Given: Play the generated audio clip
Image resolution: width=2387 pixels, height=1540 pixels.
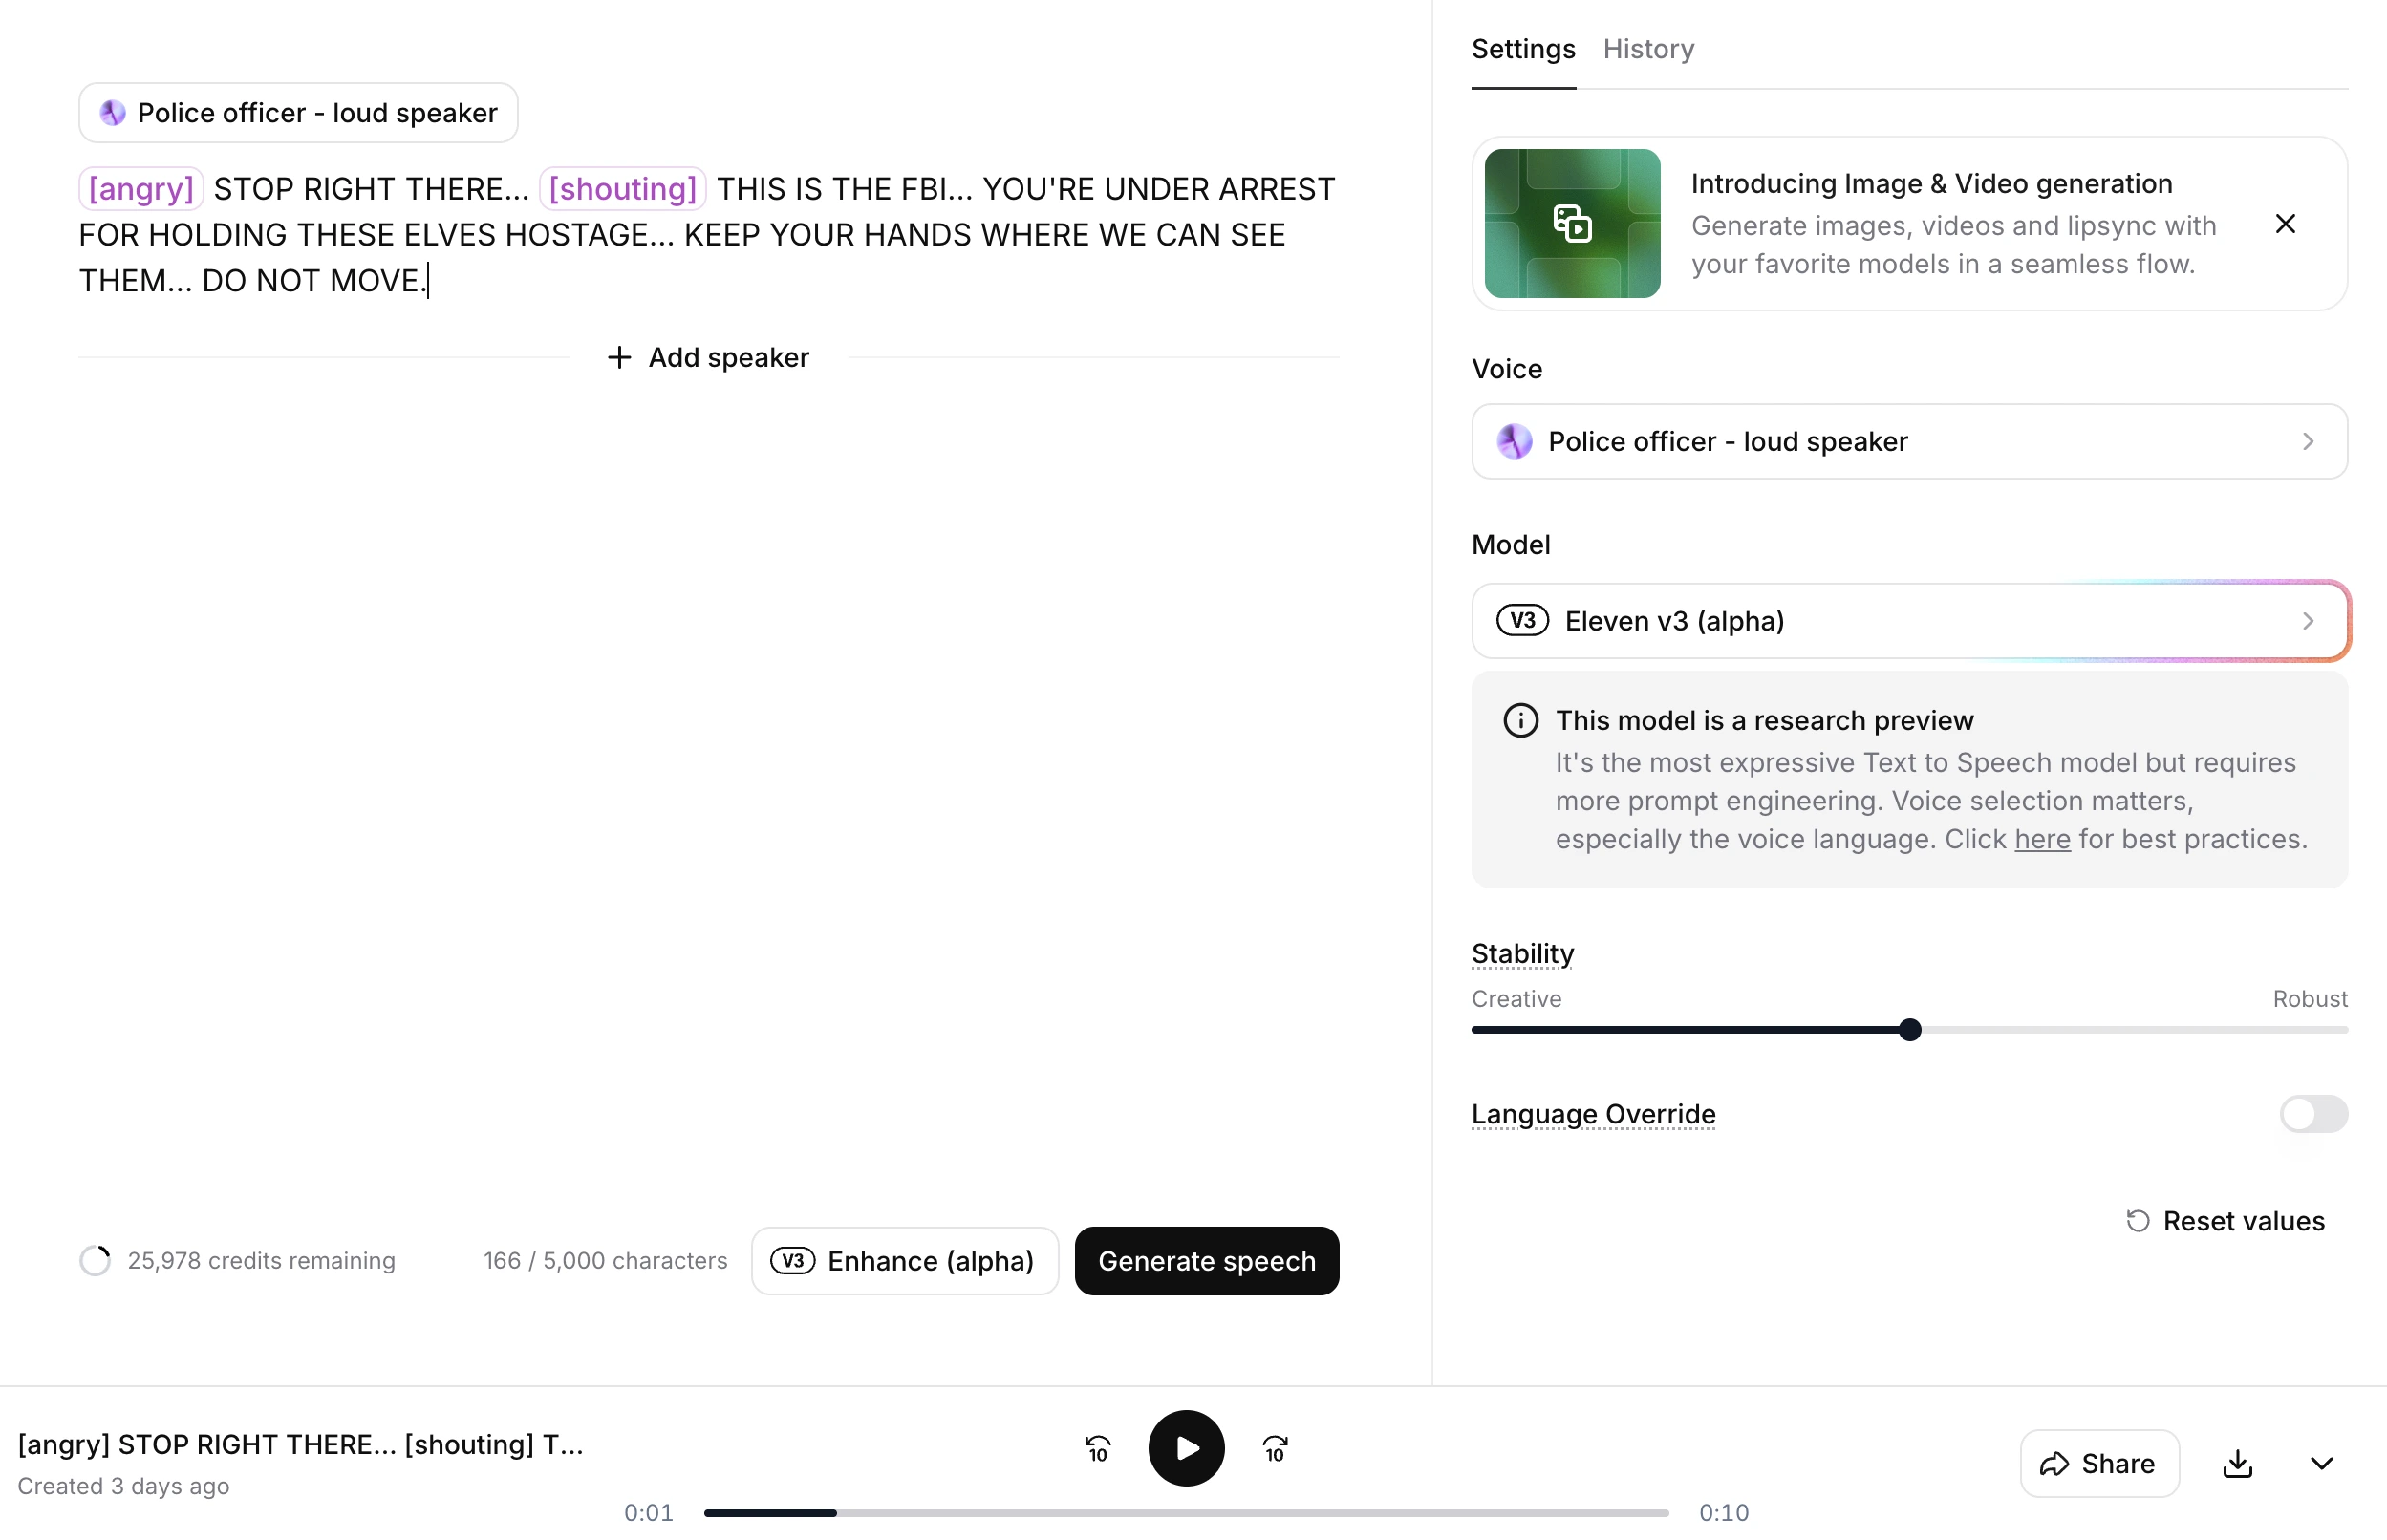Looking at the screenshot, I should click(x=1185, y=1447).
